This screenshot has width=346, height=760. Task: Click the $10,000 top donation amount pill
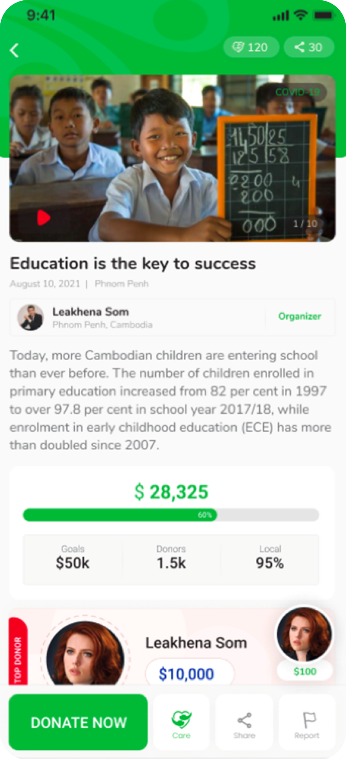click(x=186, y=674)
